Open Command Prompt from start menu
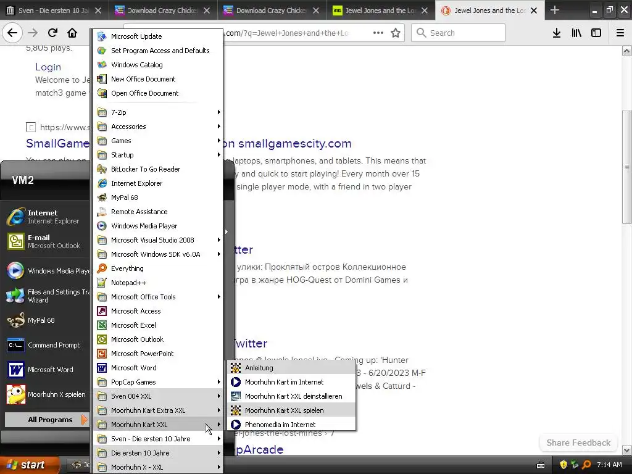 47,345
